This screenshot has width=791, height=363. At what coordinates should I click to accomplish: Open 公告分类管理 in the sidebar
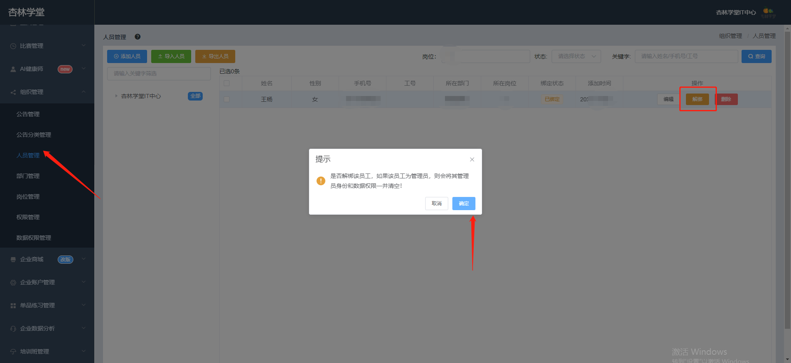[34, 135]
